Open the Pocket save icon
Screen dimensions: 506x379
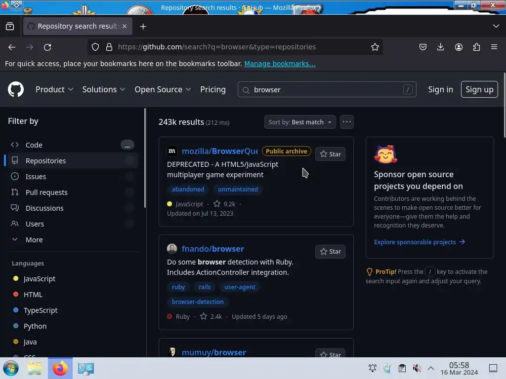point(423,47)
